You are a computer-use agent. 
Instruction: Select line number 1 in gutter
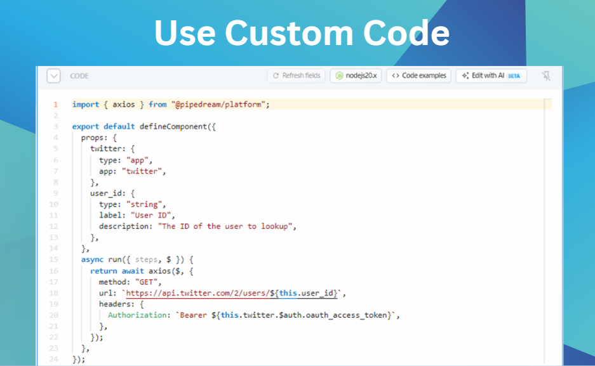point(55,105)
